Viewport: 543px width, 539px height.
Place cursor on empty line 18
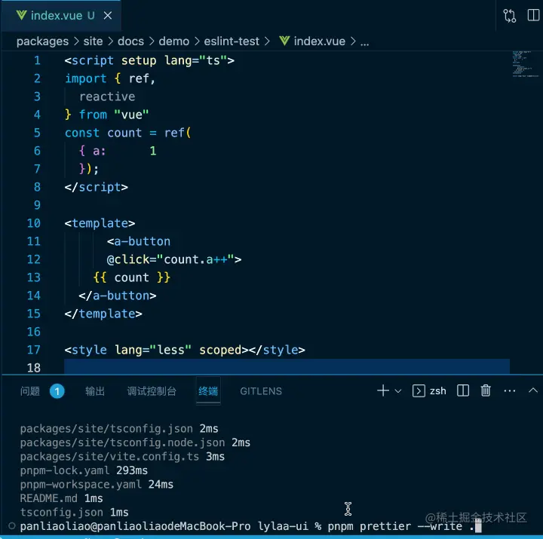coord(287,367)
